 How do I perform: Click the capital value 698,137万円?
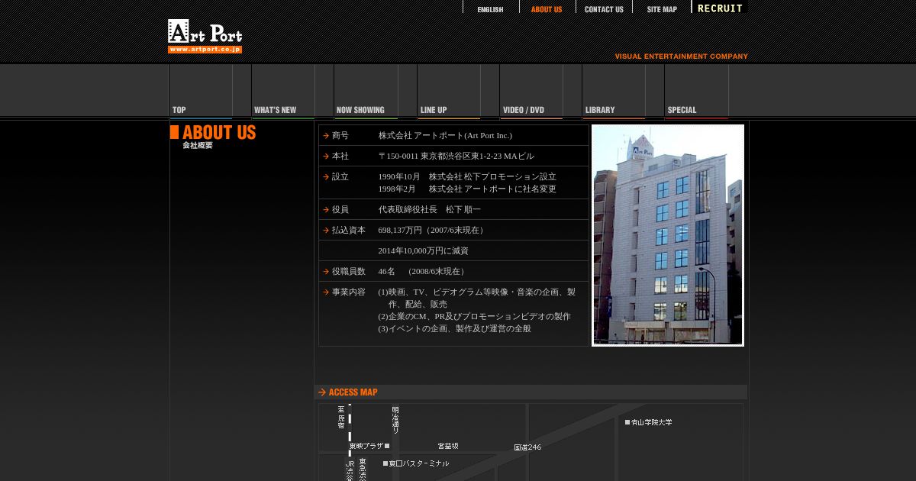400,230
